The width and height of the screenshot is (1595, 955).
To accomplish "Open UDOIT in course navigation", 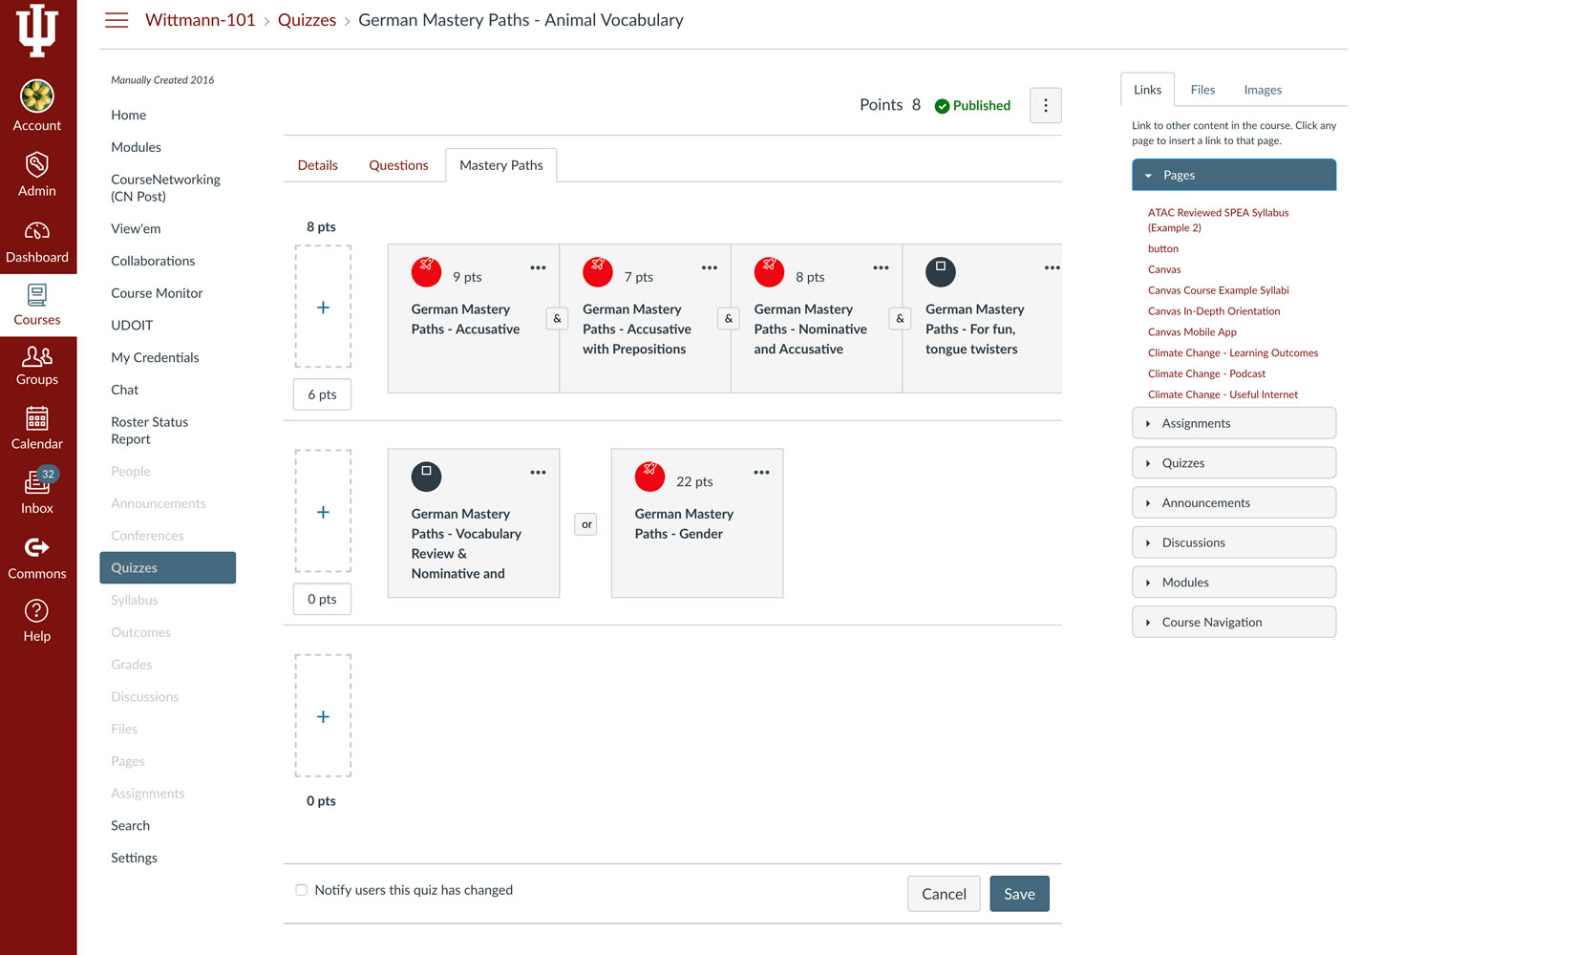I will click(132, 325).
